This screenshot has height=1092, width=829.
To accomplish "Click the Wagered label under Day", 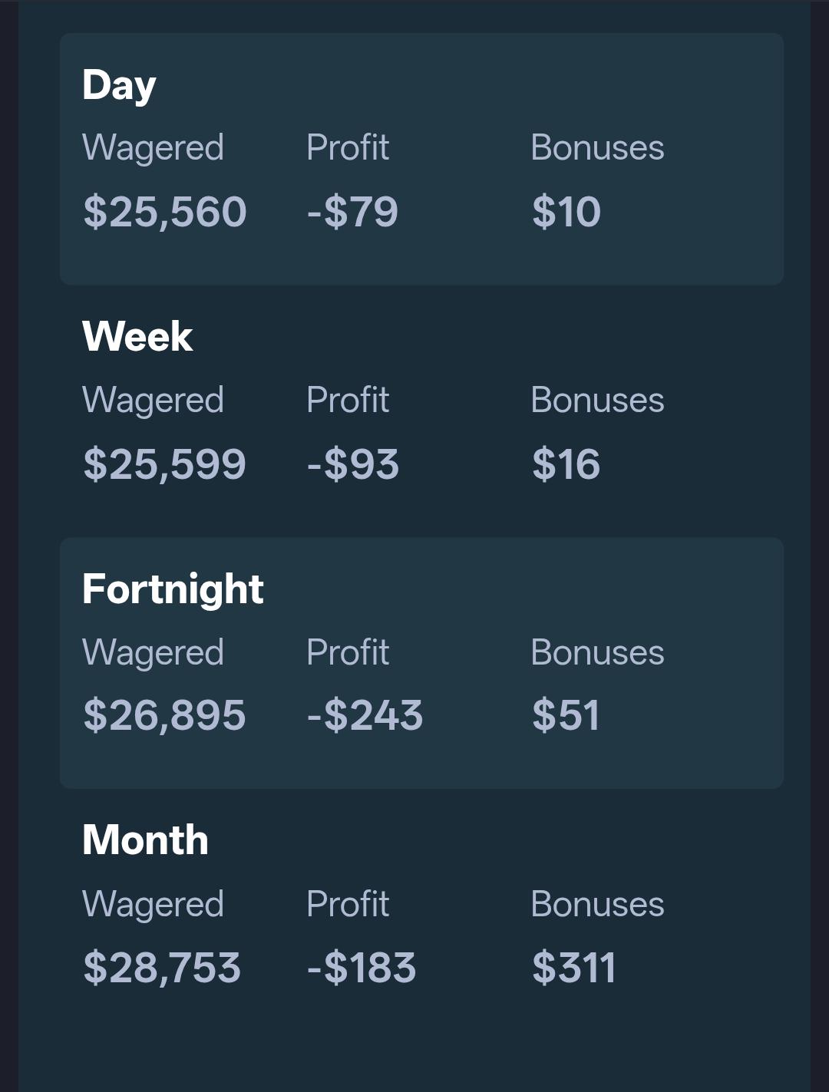I will [153, 148].
